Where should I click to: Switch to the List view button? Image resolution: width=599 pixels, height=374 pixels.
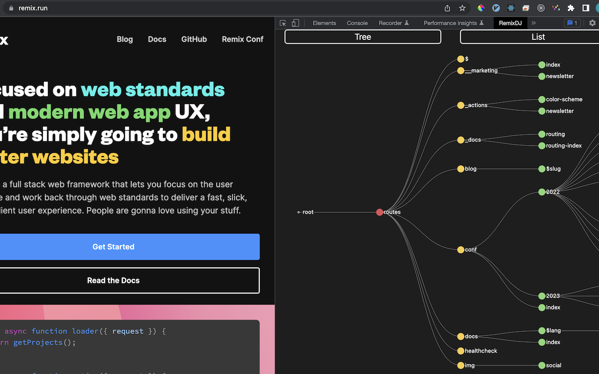[530, 37]
